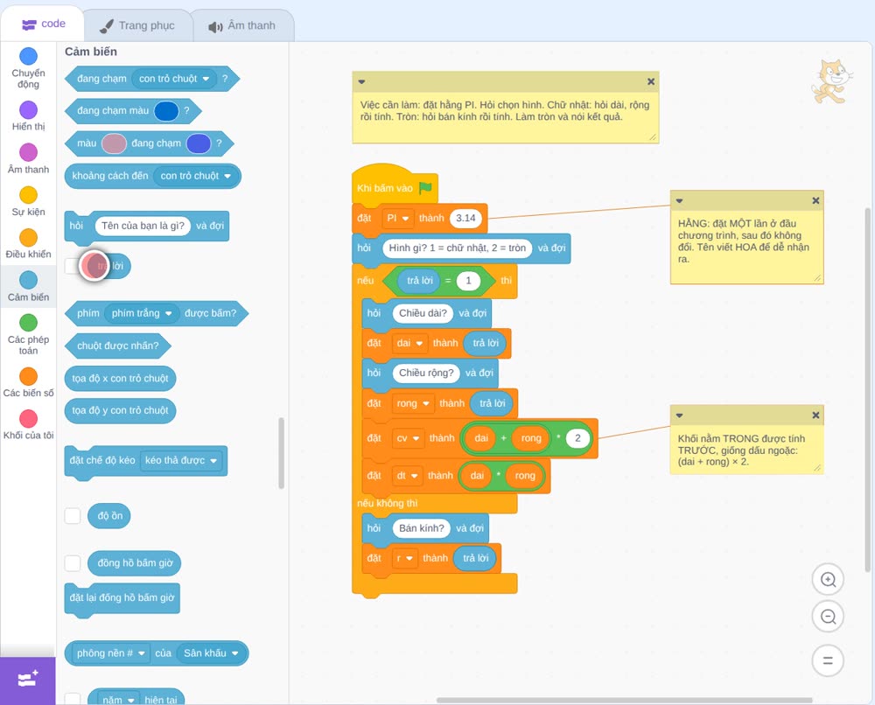The width and height of the screenshot is (875, 705).
Task: Check the đồng hồ bấm giờ monitor box
Action: (73, 563)
